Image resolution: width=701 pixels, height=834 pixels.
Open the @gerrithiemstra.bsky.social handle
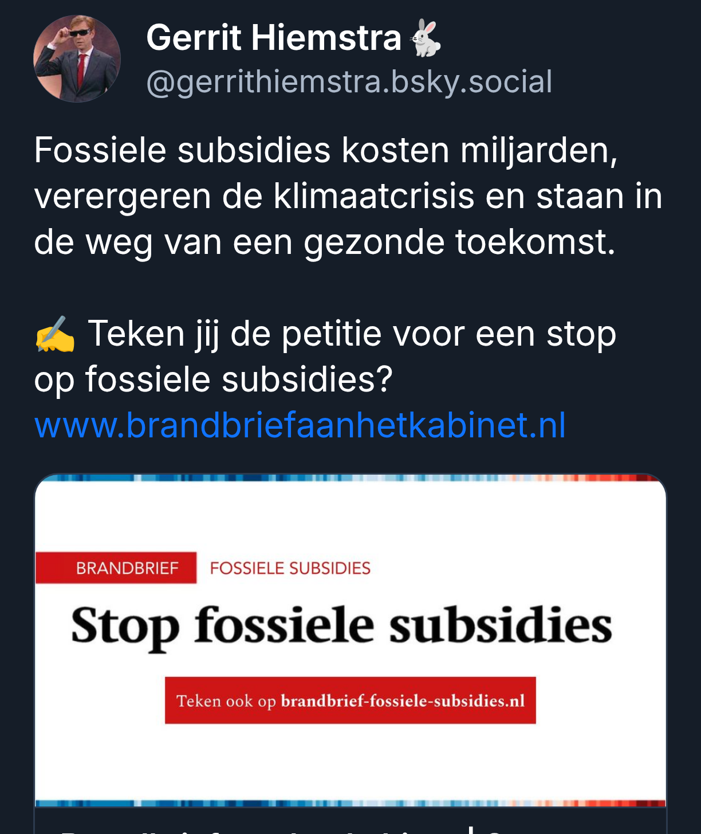click(349, 81)
